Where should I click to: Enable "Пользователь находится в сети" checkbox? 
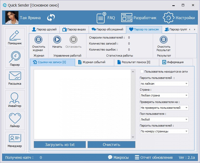(x=142, y=72)
